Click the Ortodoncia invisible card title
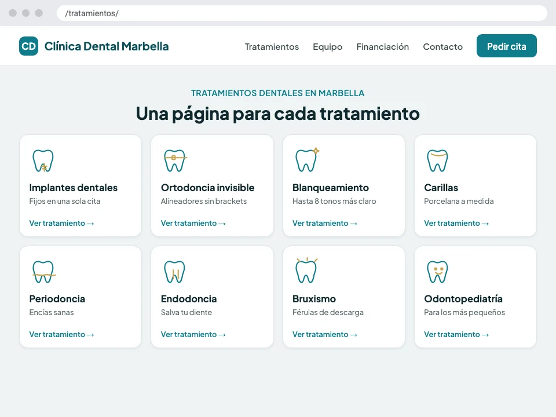The height and width of the screenshot is (417, 556). (207, 188)
